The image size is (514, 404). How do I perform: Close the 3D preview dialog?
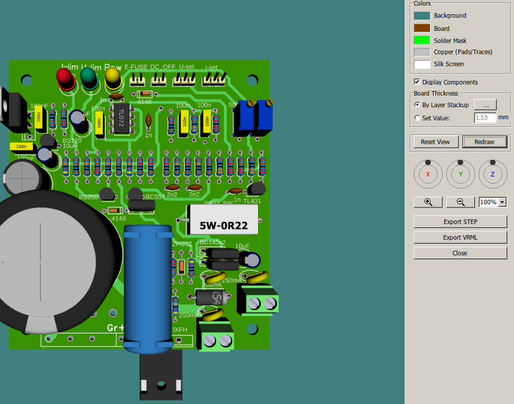pos(460,253)
